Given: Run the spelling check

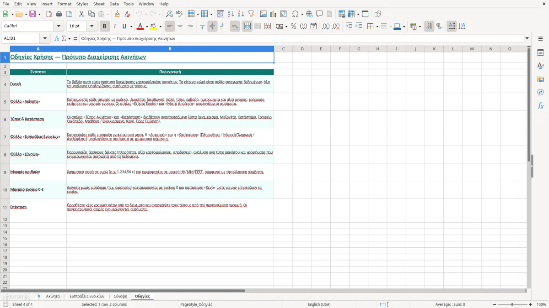Looking at the screenshot, I should (x=179, y=14).
